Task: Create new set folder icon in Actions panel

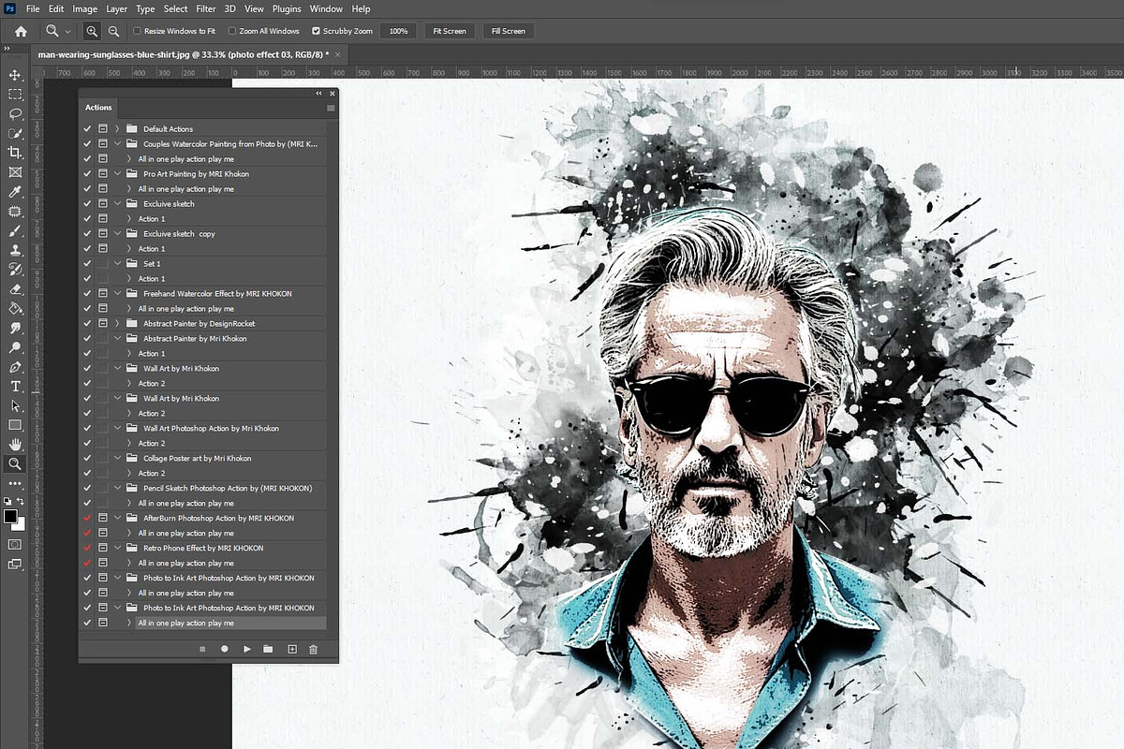Action: (268, 649)
